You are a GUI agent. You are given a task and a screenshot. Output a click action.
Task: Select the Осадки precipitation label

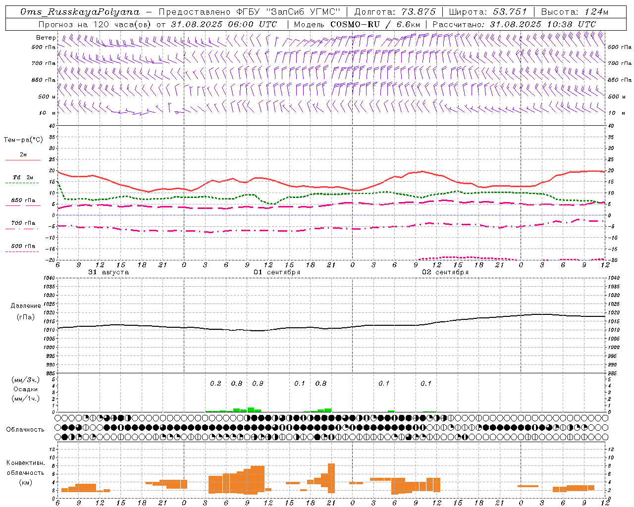25,390
